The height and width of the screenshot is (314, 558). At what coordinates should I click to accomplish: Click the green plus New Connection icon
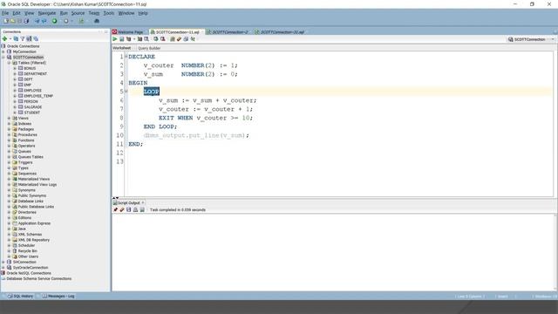coord(4,38)
